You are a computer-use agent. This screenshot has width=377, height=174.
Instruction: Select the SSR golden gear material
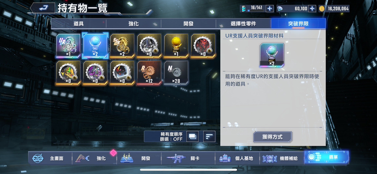tap(122, 46)
